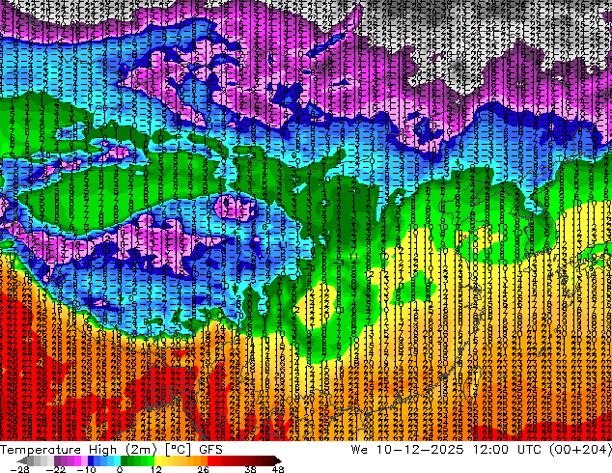Image resolution: width=612 pixels, height=473 pixels.
Task: Click the '26' legend label
Action: (x=203, y=469)
